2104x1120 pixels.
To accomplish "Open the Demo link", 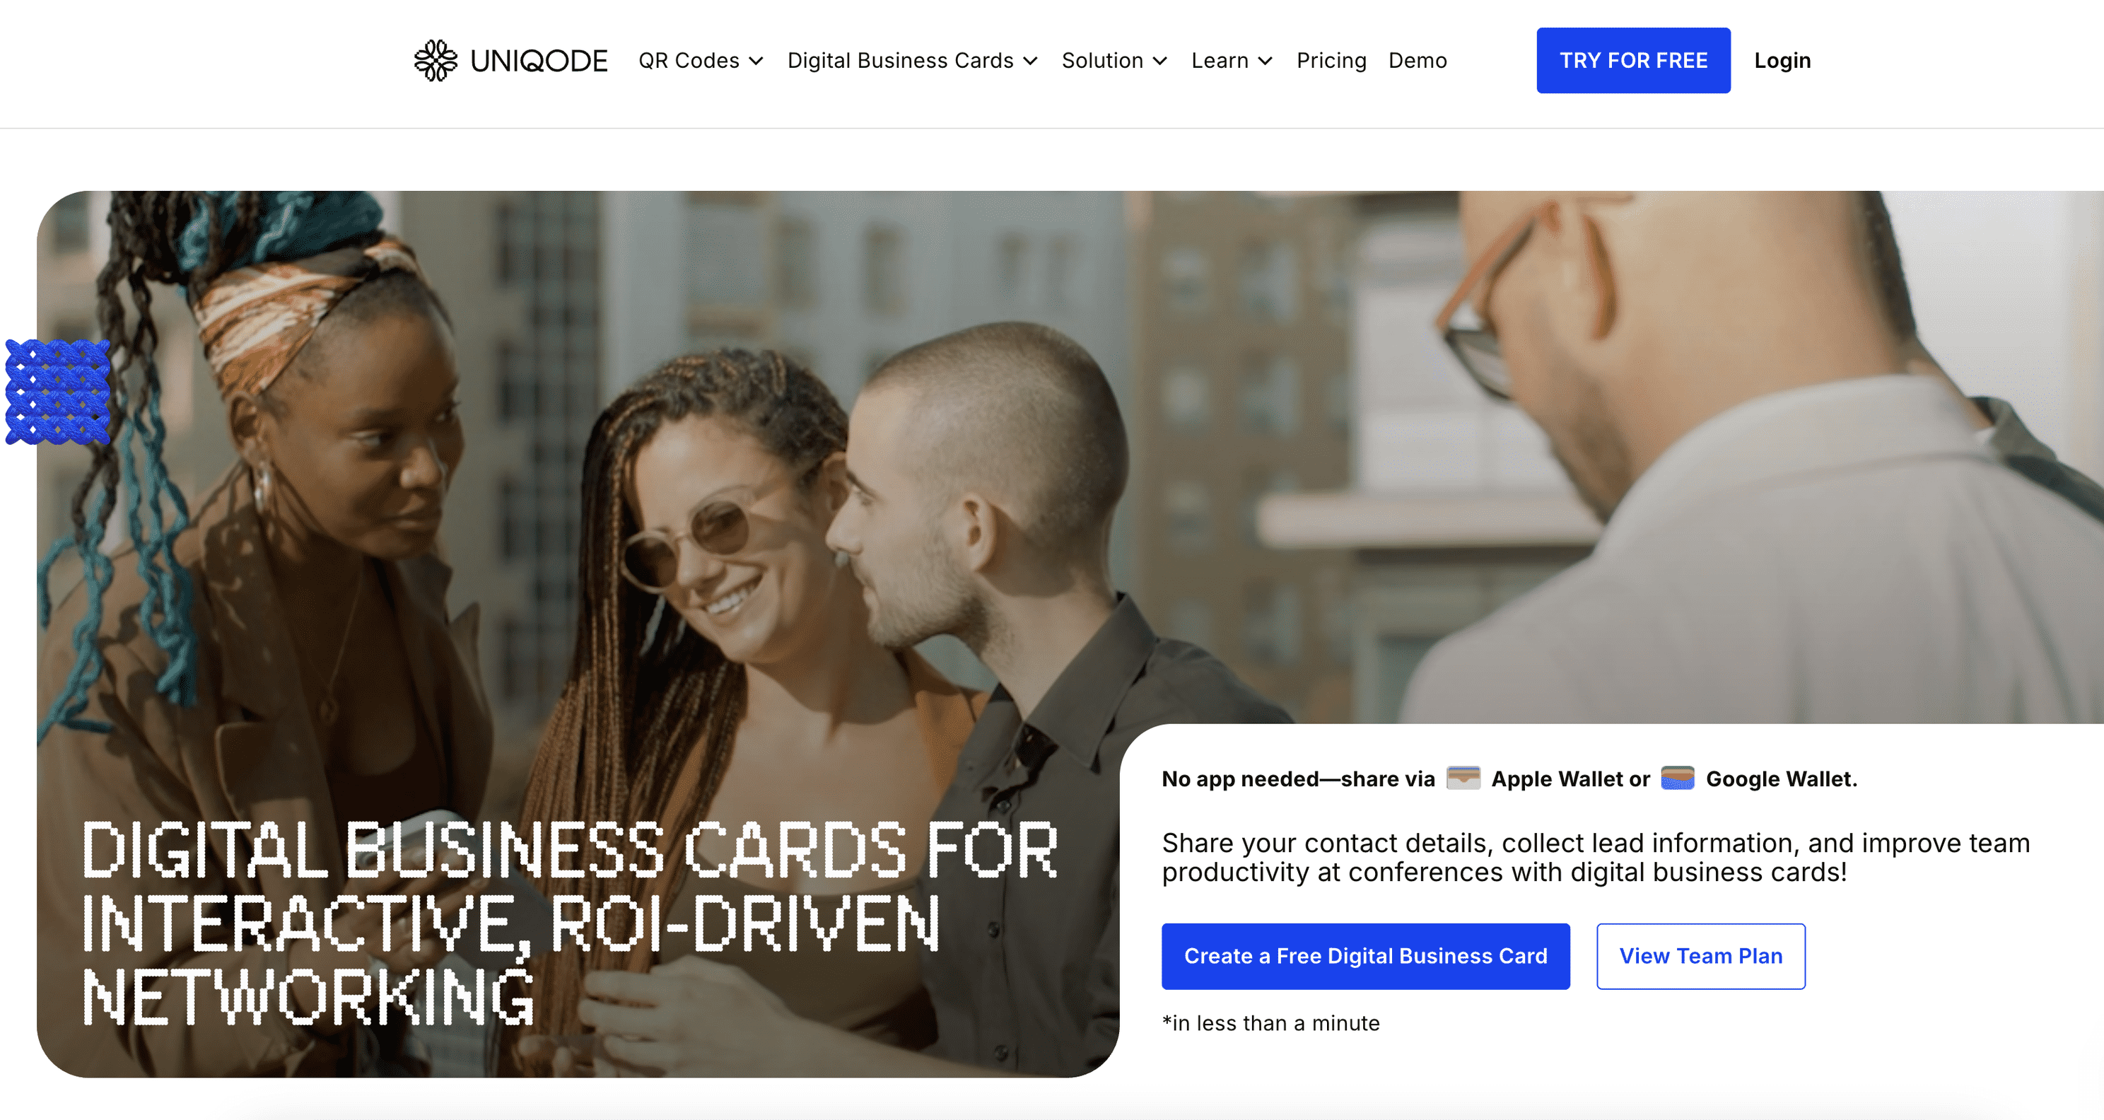I will tap(1417, 60).
